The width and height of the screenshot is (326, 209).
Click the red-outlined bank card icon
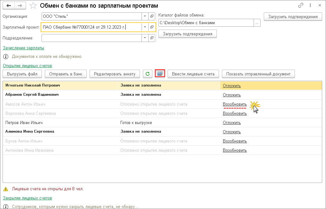(x=160, y=74)
